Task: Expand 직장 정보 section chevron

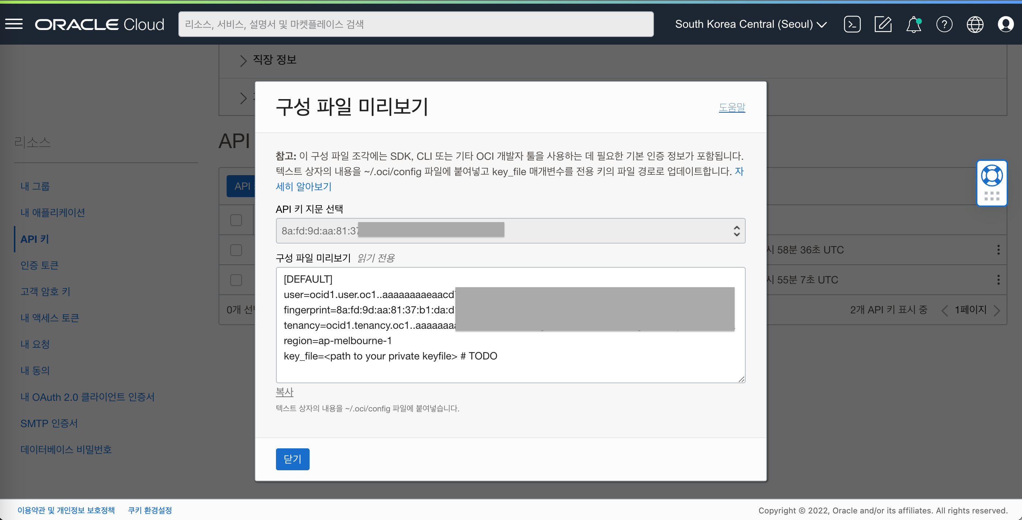Action: 242,61
